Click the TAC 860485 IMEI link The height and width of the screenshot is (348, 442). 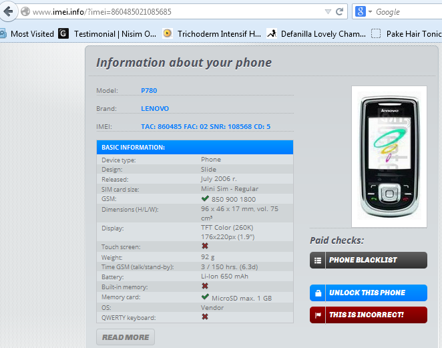pyautogui.click(x=206, y=127)
